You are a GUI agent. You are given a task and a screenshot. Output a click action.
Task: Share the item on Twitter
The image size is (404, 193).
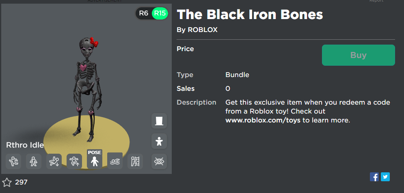click(x=385, y=177)
